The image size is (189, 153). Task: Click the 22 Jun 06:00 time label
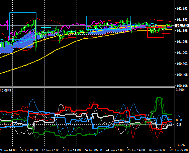coord(29,150)
